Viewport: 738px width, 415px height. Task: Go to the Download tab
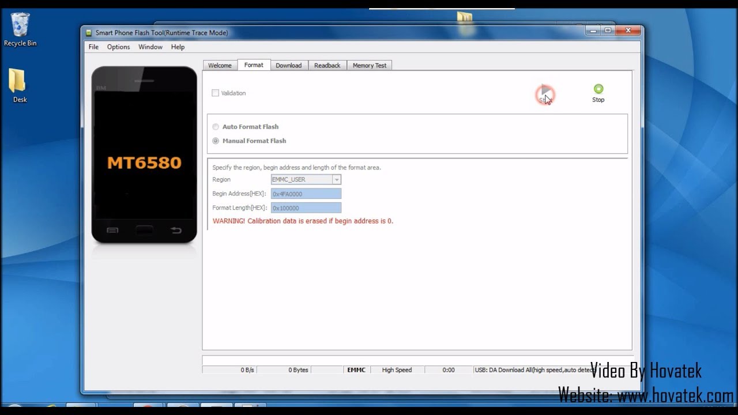tap(289, 66)
